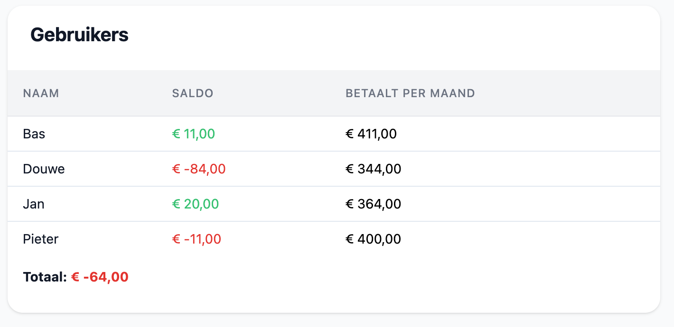
Task: Click Pieter's monthly payment € 400,00
Action: [373, 239]
